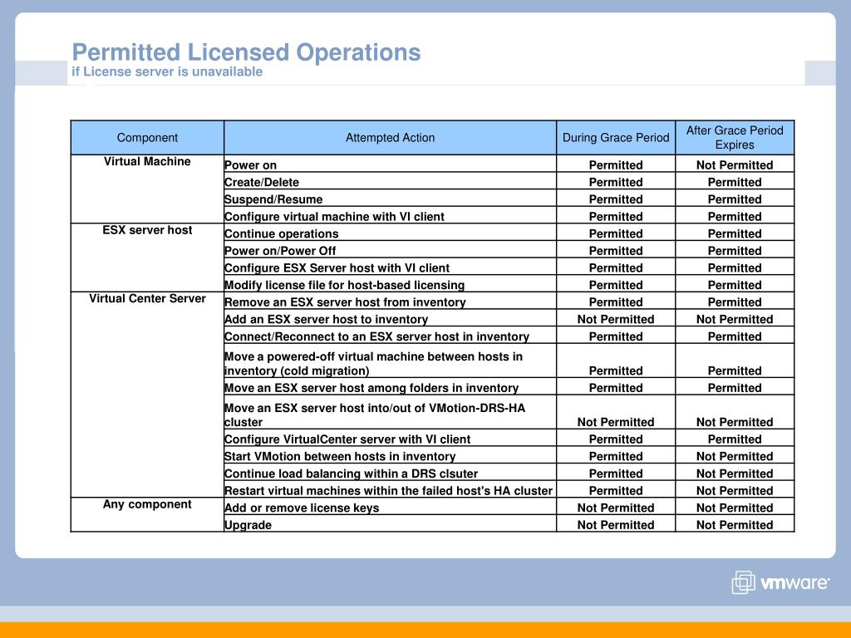Click after-grace 'Permitted' for Suspend/Resume
This screenshot has width=851, height=638.
pyautogui.click(x=735, y=199)
